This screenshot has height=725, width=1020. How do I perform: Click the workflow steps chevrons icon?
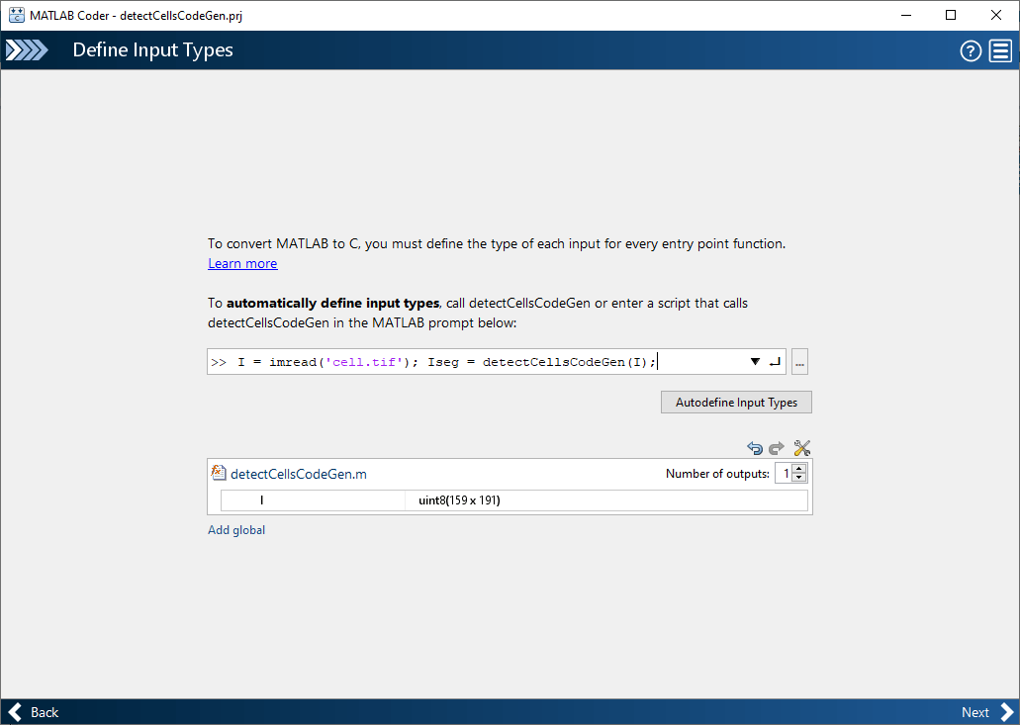tap(27, 50)
